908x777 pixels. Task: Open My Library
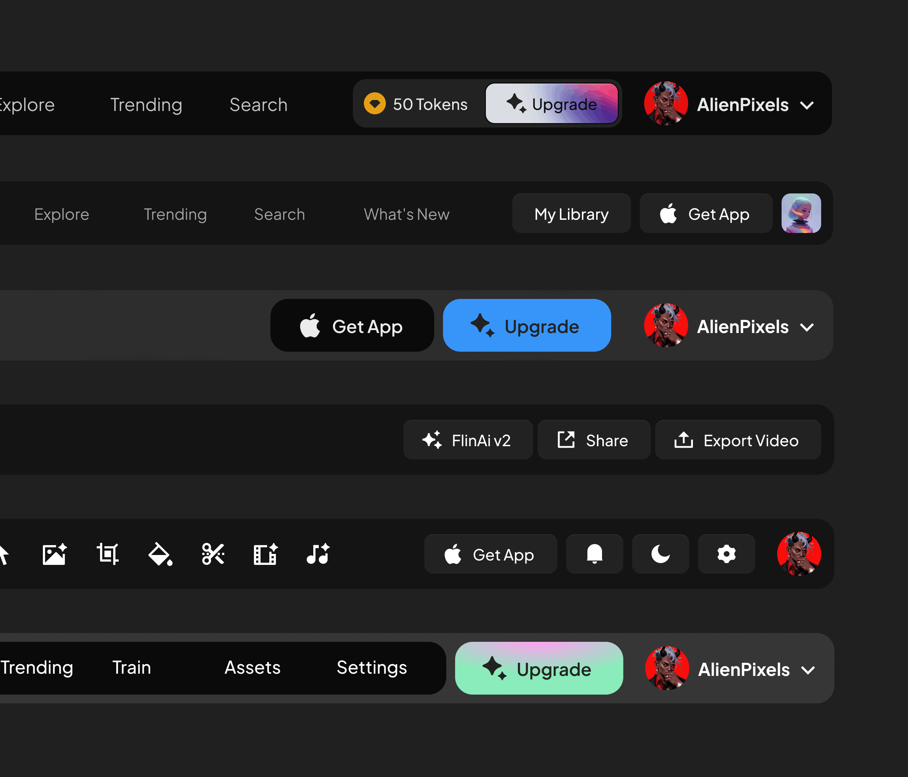[571, 214]
